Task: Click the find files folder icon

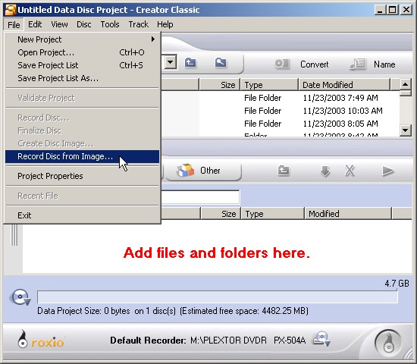Action: pos(221,63)
